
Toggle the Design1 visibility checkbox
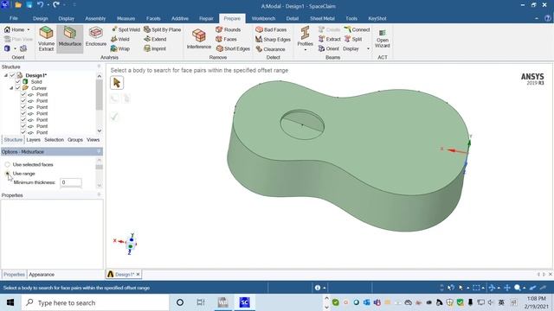tap(12, 75)
